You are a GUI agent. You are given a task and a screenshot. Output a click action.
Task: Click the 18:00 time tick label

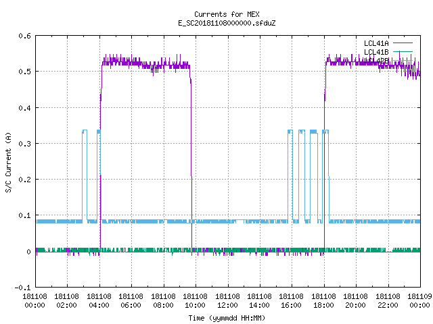coord(323,305)
